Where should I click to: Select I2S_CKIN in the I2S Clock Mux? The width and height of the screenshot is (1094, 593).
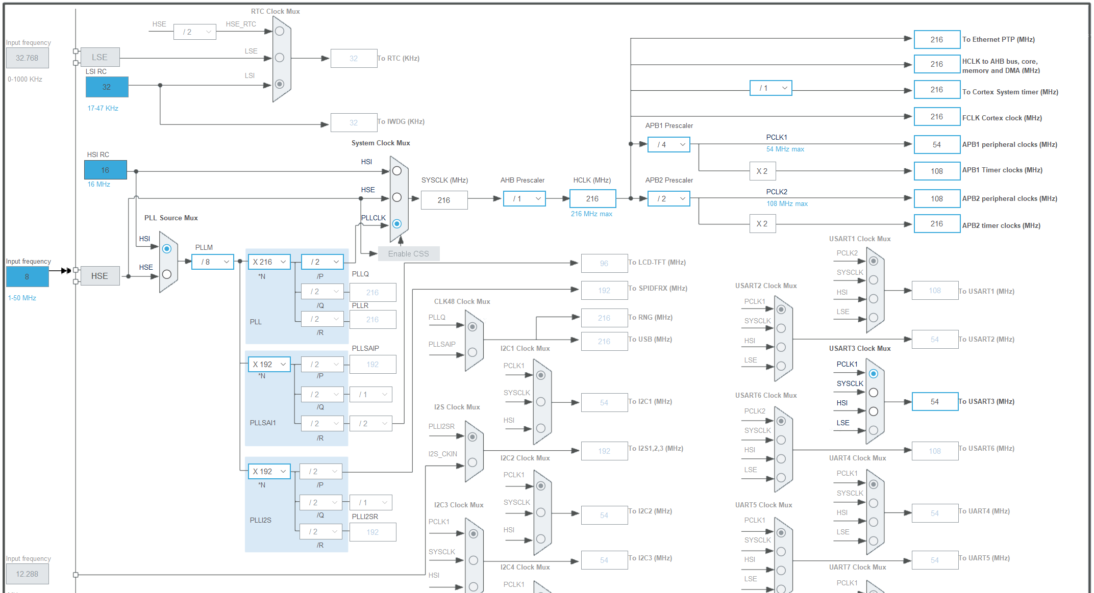click(x=473, y=461)
